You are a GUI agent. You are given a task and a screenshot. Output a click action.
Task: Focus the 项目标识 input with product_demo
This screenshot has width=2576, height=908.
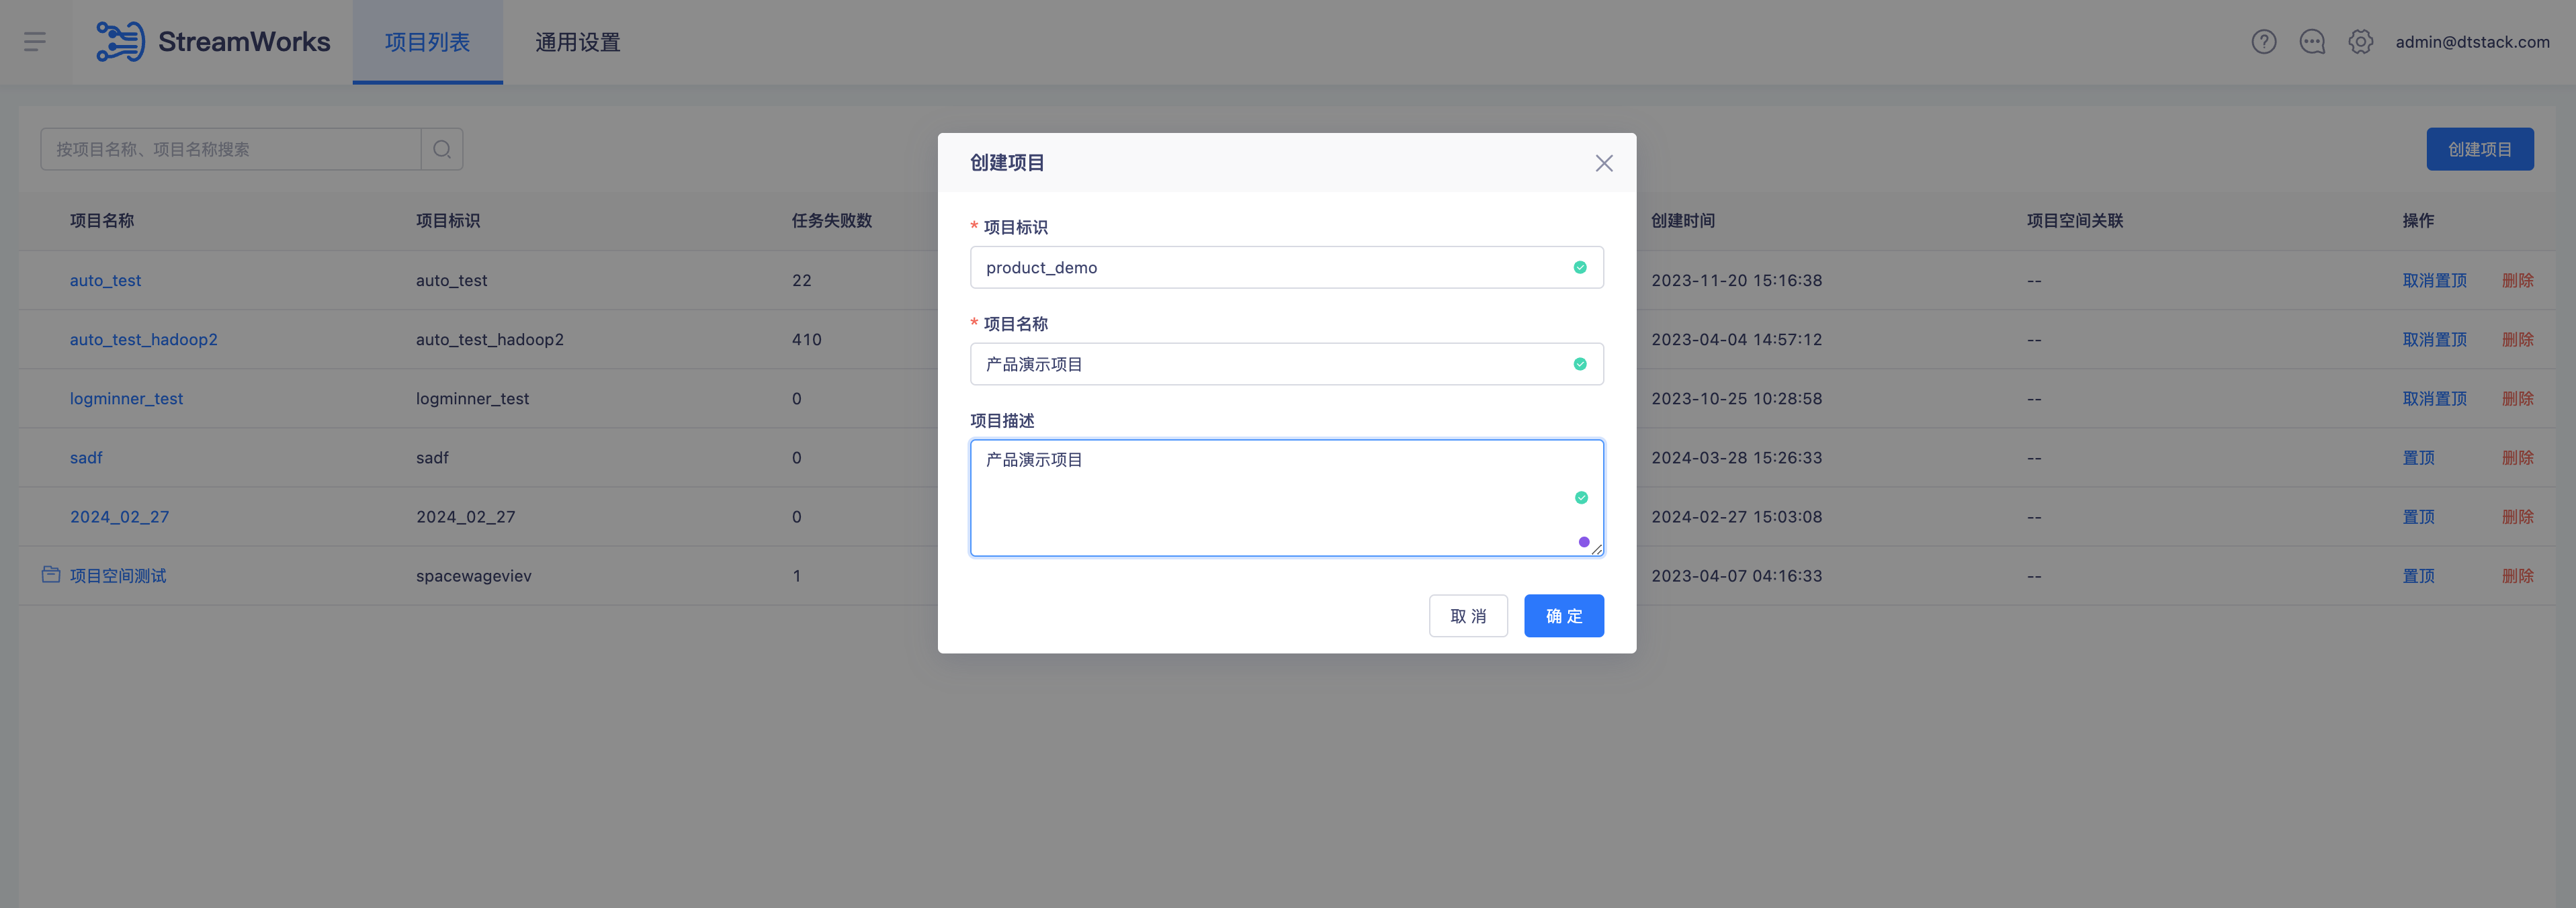pyautogui.click(x=1286, y=267)
